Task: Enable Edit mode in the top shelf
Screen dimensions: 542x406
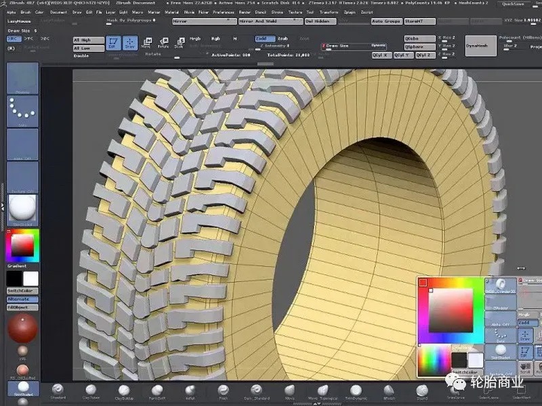Action: pyautogui.click(x=114, y=43)
